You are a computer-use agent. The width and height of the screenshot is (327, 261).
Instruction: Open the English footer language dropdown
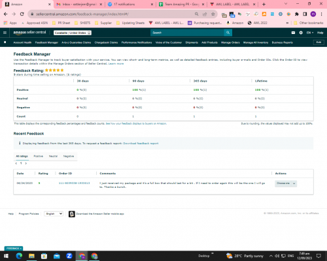click(54, 214)
